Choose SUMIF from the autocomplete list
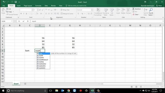165x93 pixels. pos(43,56)
